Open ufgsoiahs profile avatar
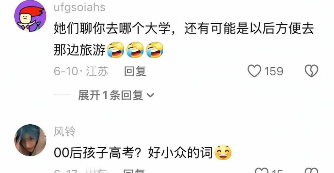This screenshot has width=334, height=173. click(x=30, y=16)
